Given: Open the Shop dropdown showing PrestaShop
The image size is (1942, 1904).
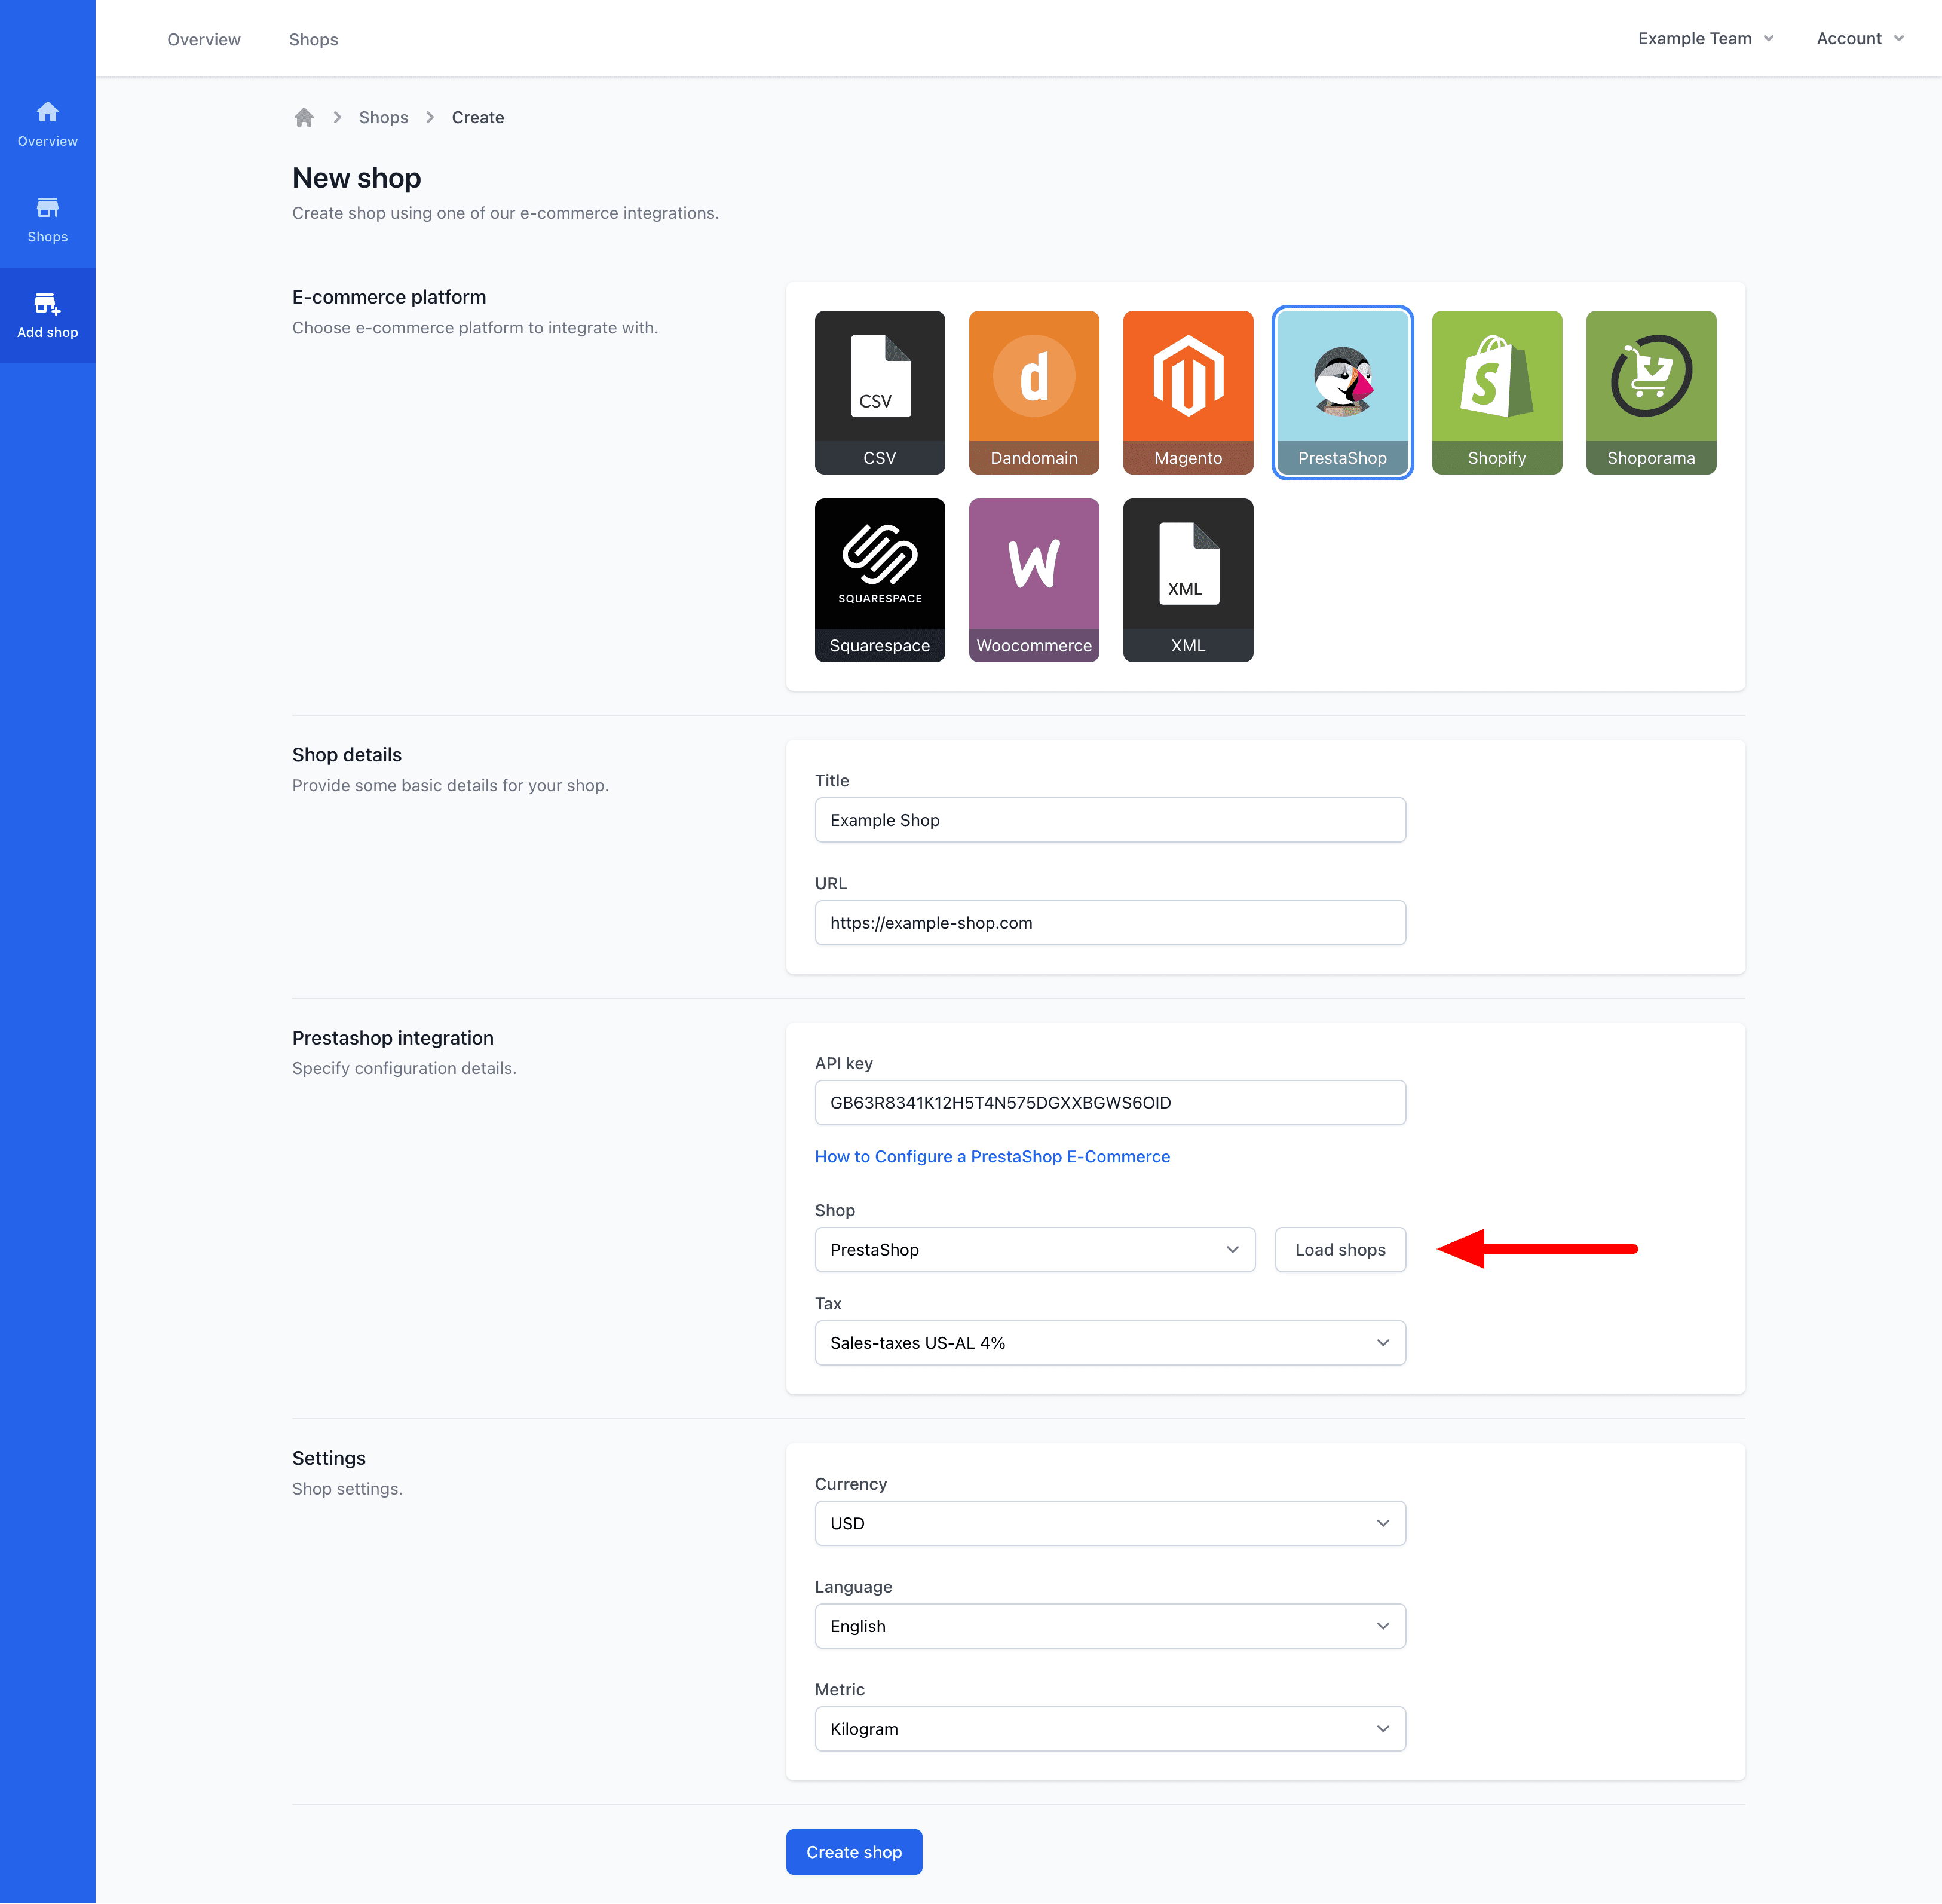Looking at the screenshot, I should click(1034, 1249).
